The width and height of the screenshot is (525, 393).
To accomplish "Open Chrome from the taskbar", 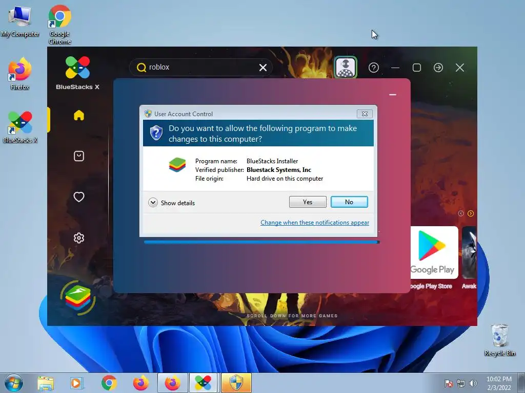I will (109, 383).
